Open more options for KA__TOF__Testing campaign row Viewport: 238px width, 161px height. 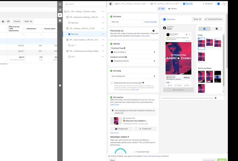103,12
